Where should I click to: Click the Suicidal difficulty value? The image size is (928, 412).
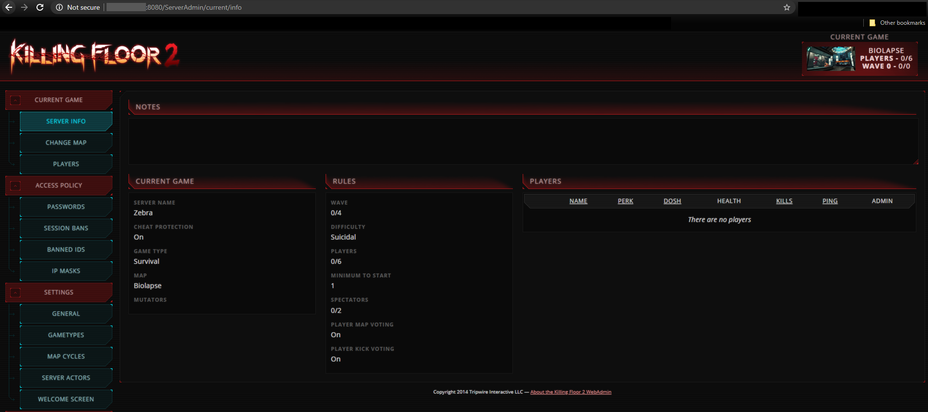(344, 237)
